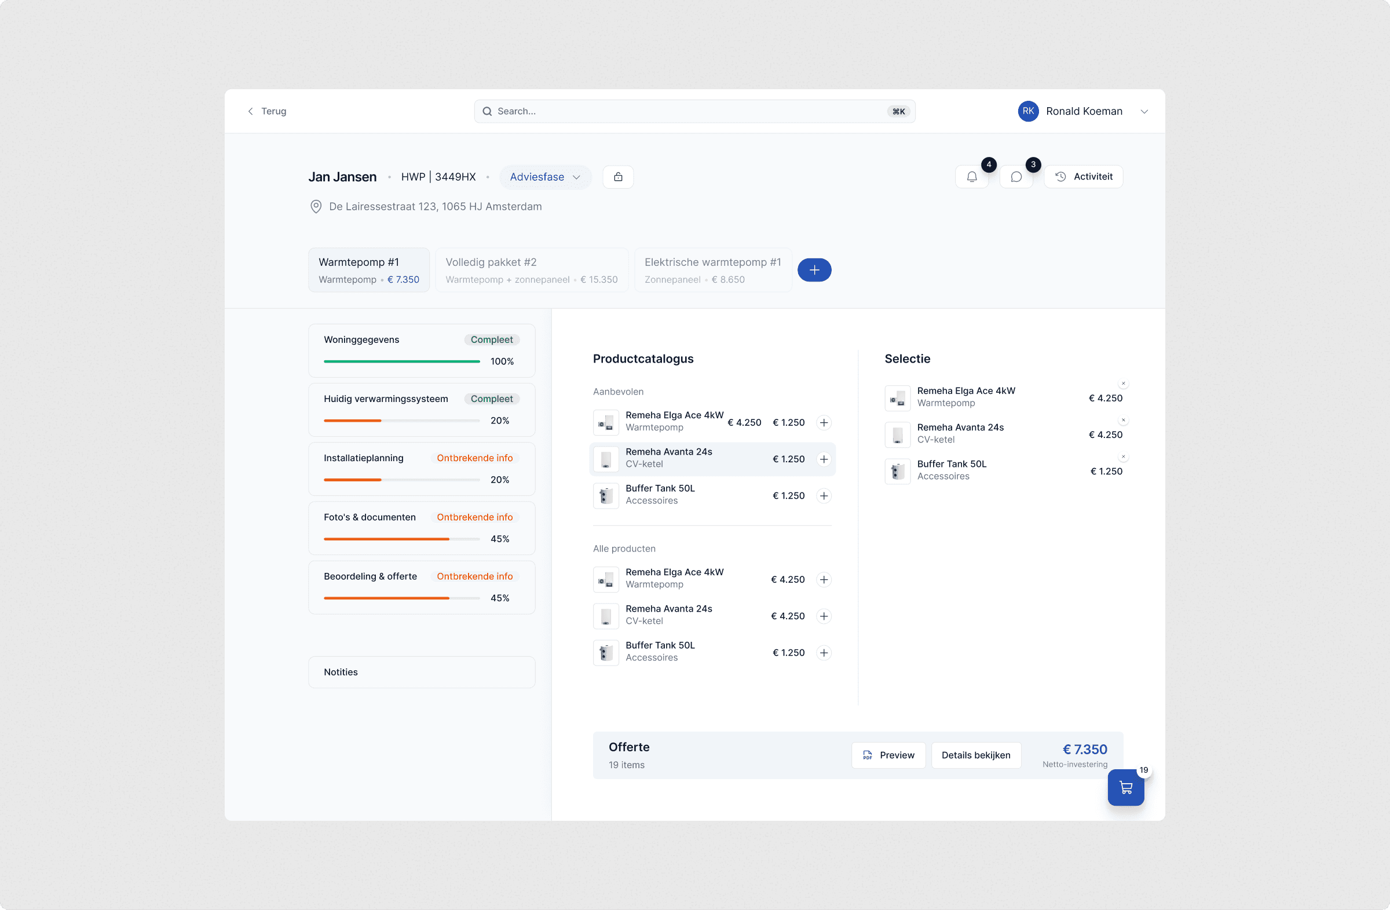This screenshot has height=910, width=1390.
Task: Remove Buffer Tank 50L from Selectie
Action: click(x=1123, y=457)
